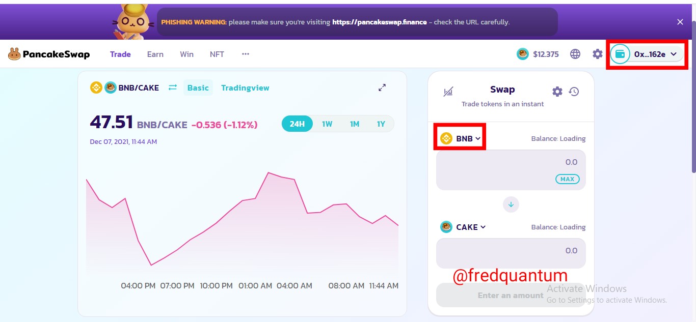The image size is (696, 322).
Task: Open the Win menu
Action: (x=186, y=54)
